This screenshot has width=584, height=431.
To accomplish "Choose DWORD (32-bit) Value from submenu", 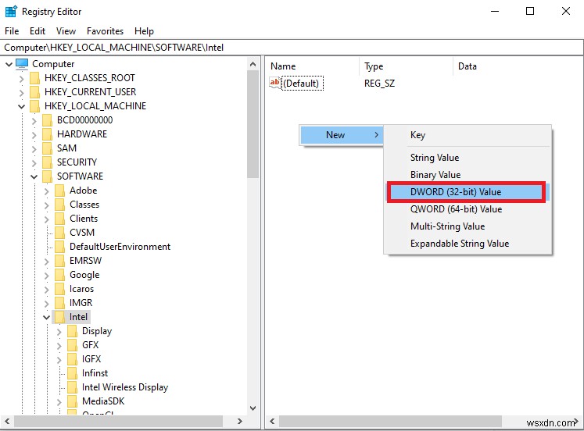I will click(466, 192).
